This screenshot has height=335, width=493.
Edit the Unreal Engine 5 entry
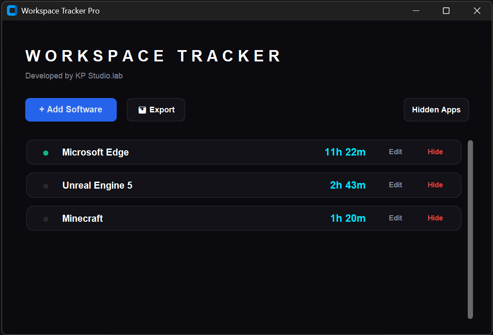[395, 185]
